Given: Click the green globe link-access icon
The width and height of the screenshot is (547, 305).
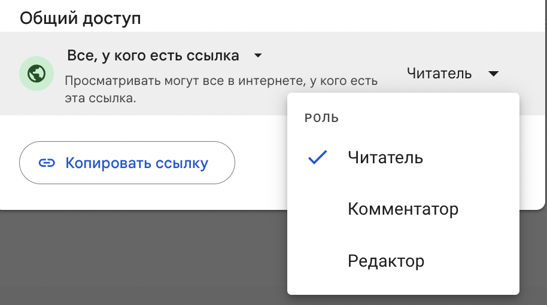Looking at the screenshot, I should tap(37, 74).
